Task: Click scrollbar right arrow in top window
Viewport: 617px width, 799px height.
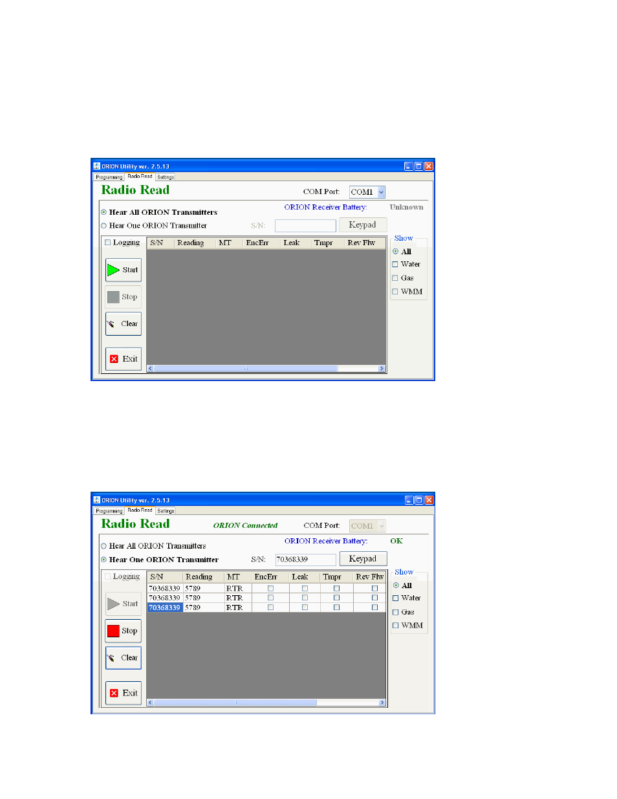Action: coord(382,369)
